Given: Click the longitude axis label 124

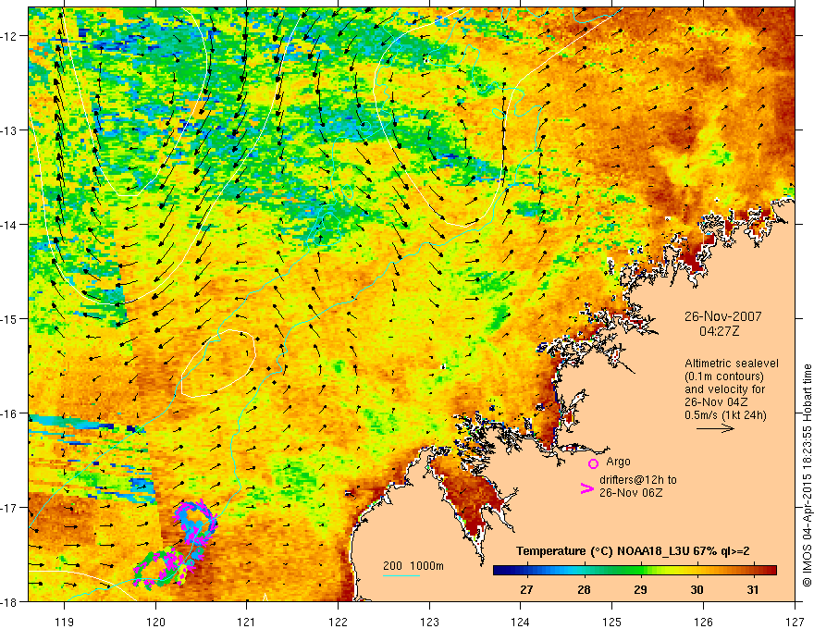Looking at the screenshot, I should [521, 622].
